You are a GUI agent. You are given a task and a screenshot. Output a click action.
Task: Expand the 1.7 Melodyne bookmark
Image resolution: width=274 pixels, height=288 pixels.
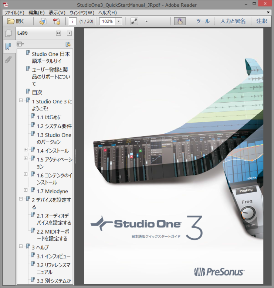pos(26,190)
